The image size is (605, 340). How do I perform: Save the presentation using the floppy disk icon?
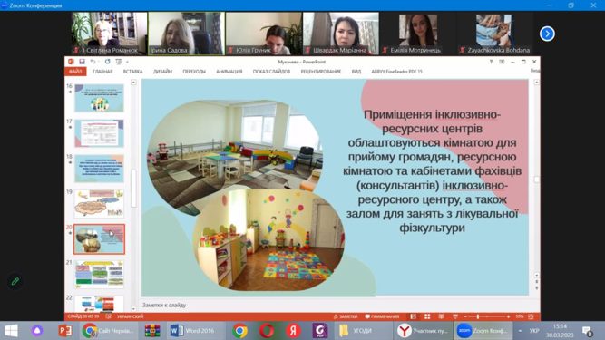pos(82,62)
